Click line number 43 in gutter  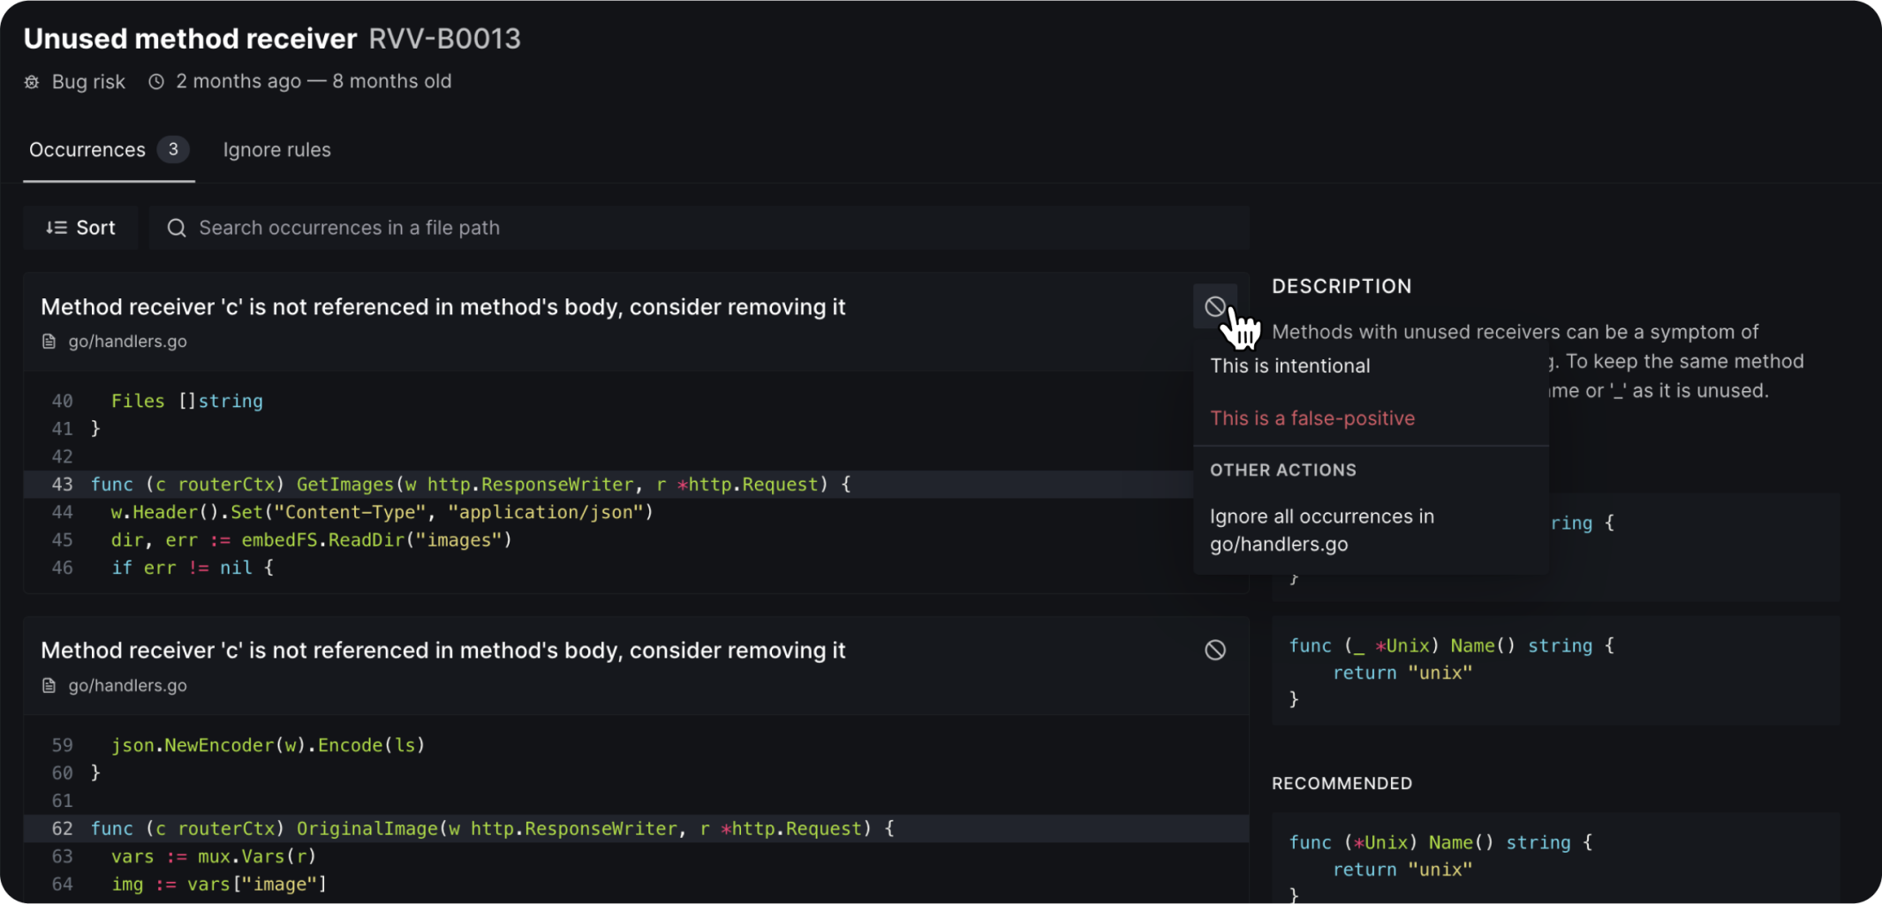coord(62,484)
